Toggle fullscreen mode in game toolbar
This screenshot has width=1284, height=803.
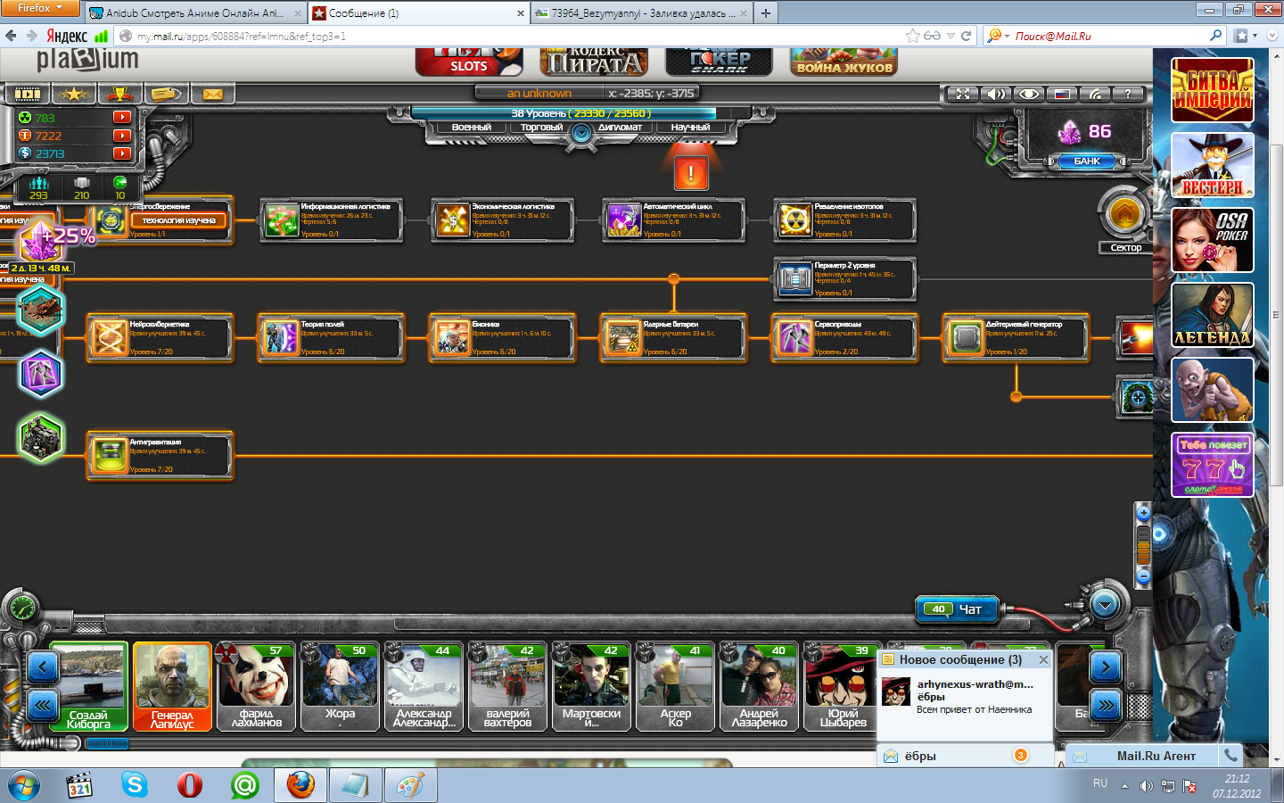pos(962,94)
